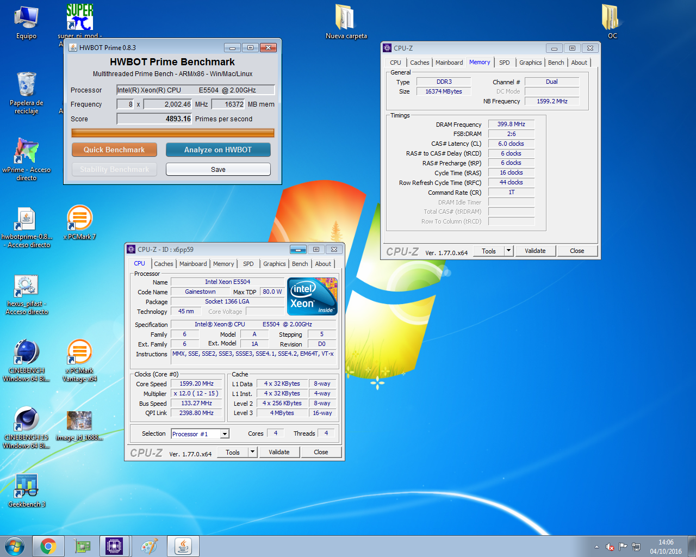
Task: Click the Score field showing 4893.16
Action: (154, 119)
